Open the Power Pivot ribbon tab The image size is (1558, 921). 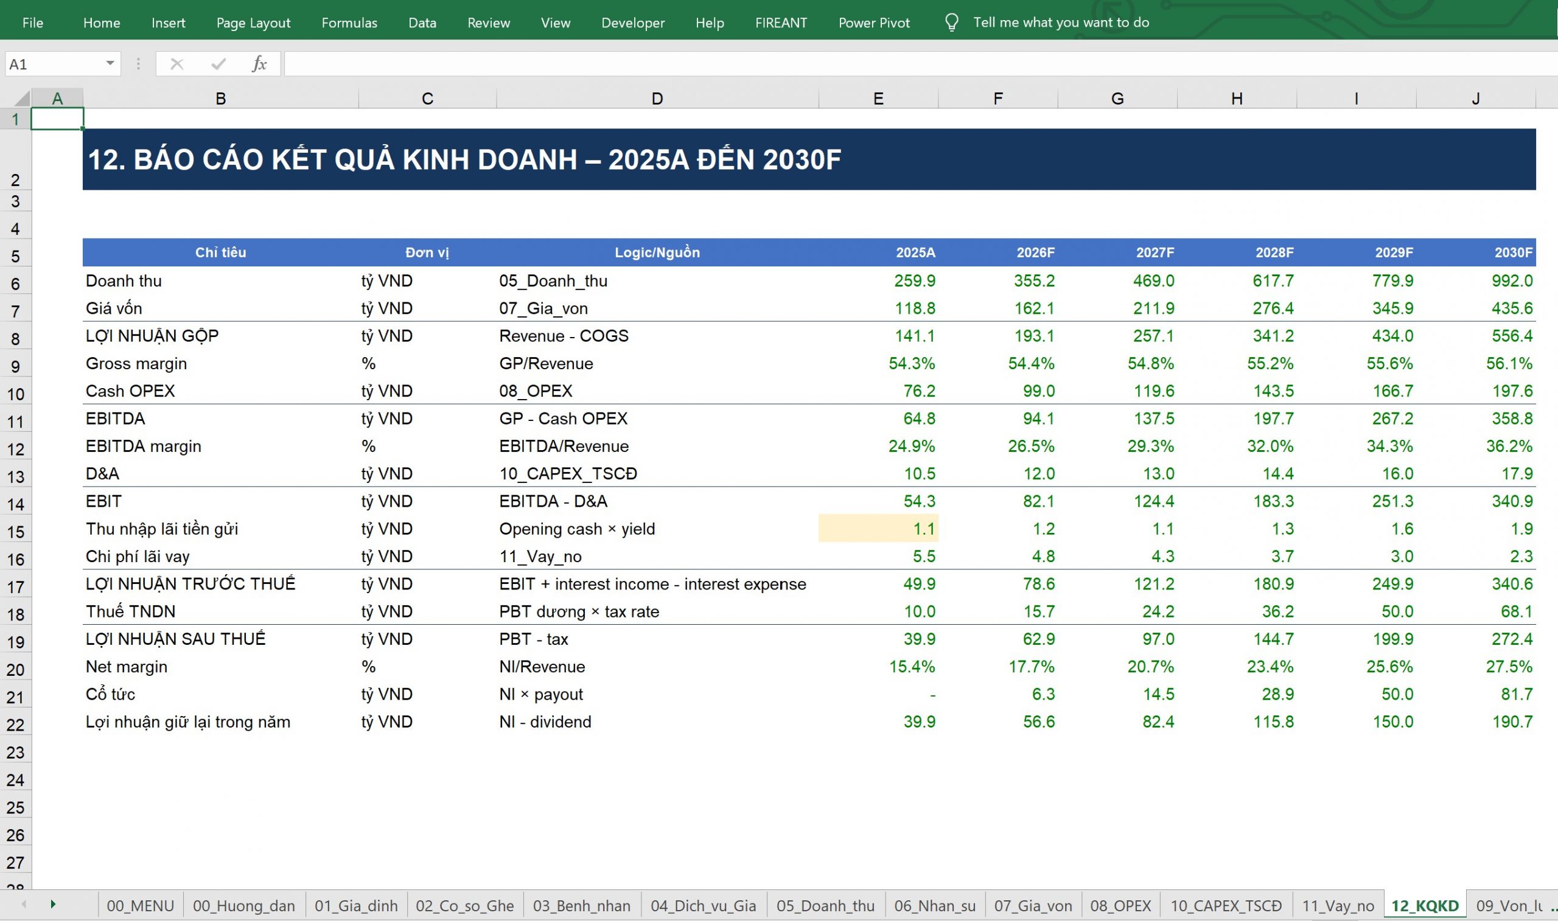[x=874, y=23]
